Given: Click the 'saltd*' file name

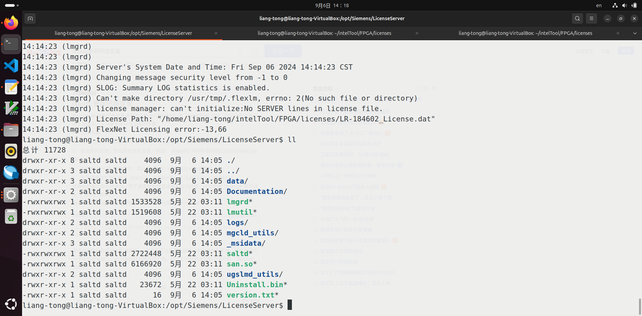Looking at the screenshot, I should 240,254.
